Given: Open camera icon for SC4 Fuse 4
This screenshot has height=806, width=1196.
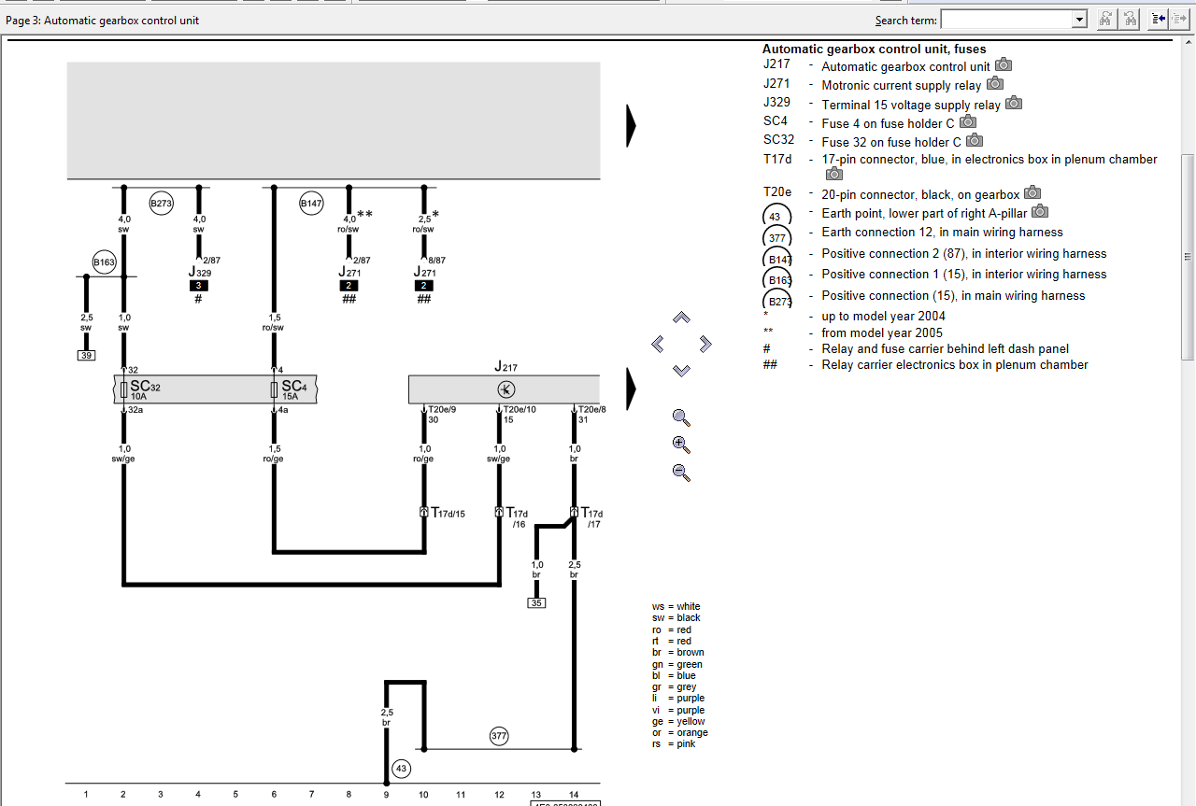Looking at the screenshot, I should pos(968,121).
